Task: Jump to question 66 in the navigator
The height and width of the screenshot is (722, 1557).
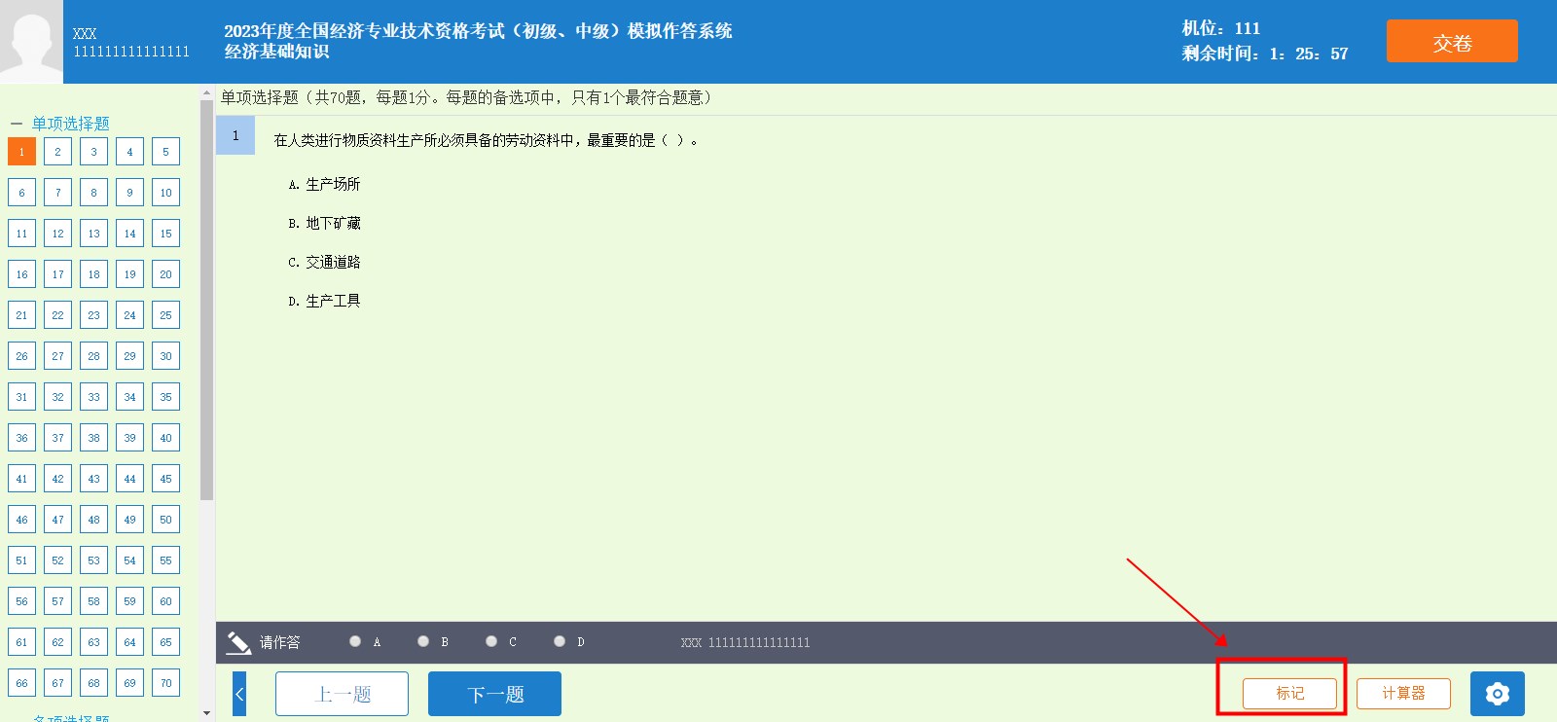Action: (21, 683)
